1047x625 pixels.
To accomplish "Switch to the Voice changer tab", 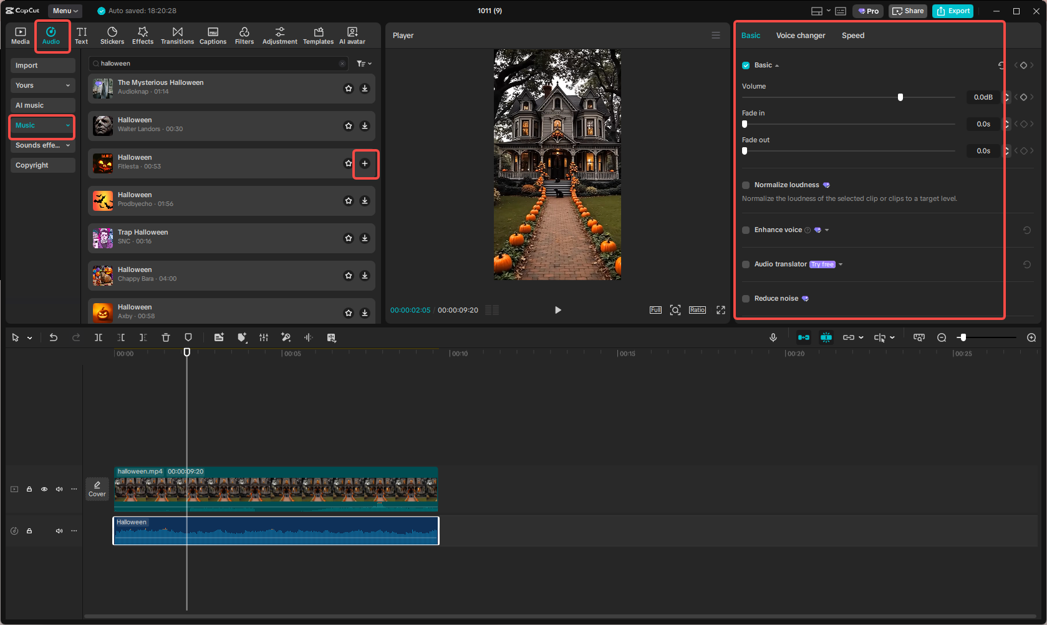I will tap(801, 36).
